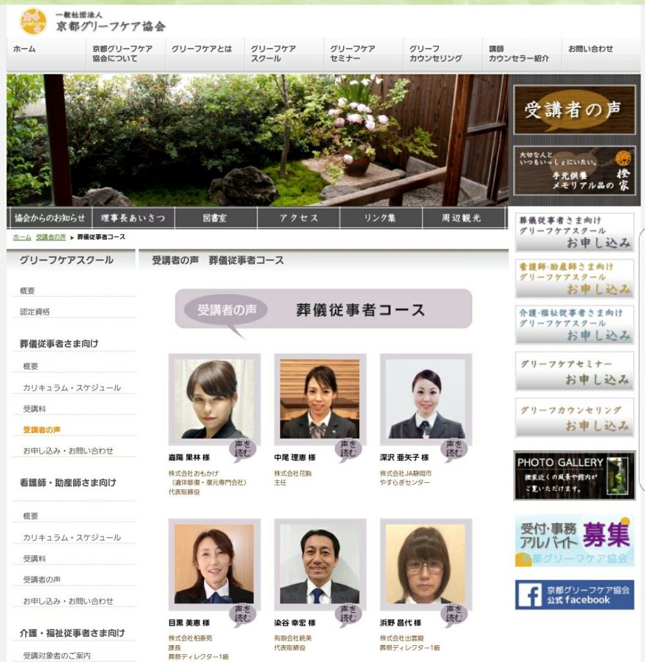Viewport: 645px width, 662px height.
Task: Click the 声を読む bubble beside 目黒 美恵
Action: pyautogui.click(x=243, y=614)
